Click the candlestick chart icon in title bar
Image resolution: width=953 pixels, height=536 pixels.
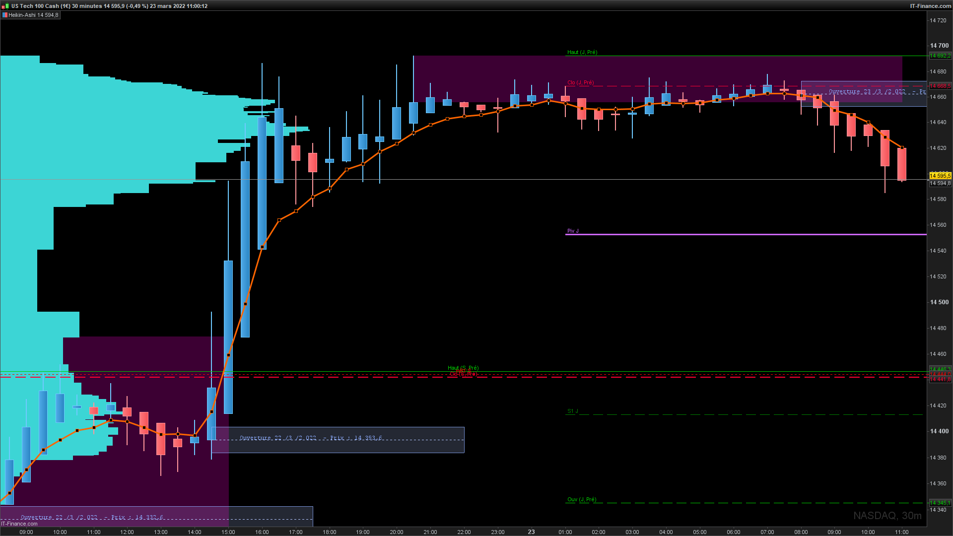point(5,6)
